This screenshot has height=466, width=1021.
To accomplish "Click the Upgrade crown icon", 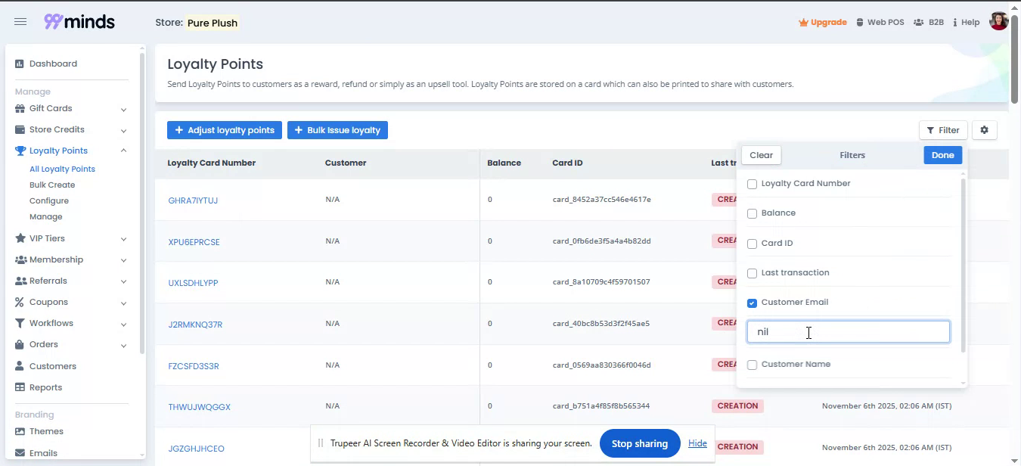I will pyautogui.click(x=803, y=23).
